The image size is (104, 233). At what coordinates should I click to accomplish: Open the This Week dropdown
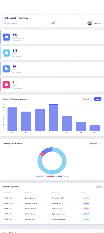tap(87, 99)
